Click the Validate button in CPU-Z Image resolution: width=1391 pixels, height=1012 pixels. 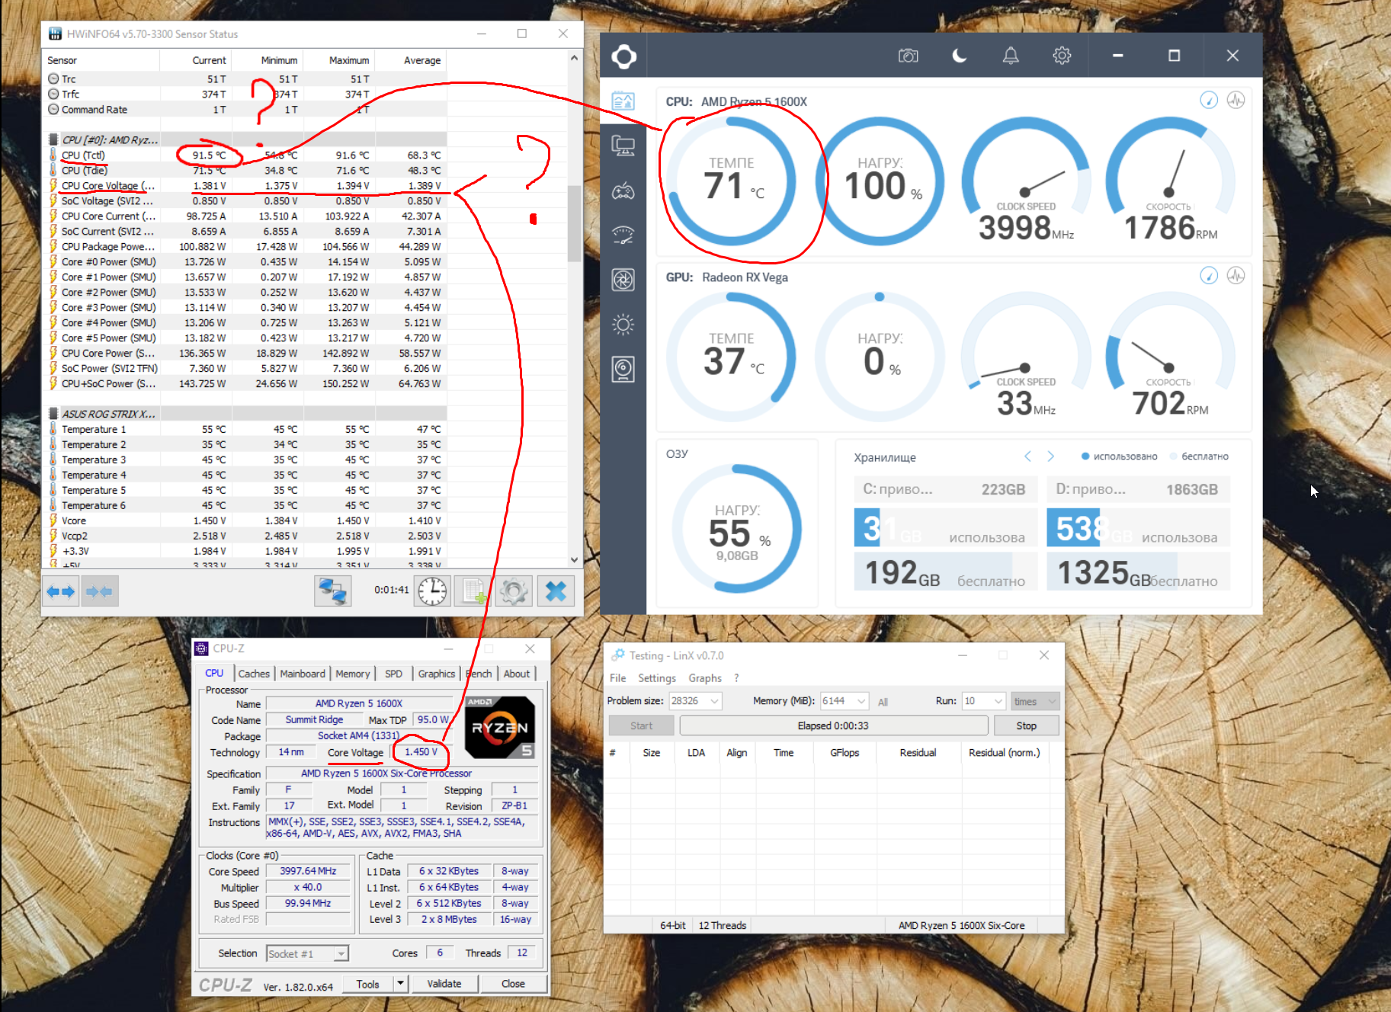tap(444, 984)
